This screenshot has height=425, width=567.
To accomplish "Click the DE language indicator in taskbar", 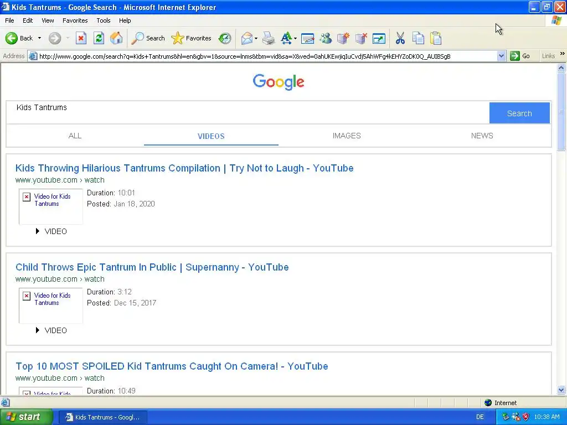I will click(480, 417).
